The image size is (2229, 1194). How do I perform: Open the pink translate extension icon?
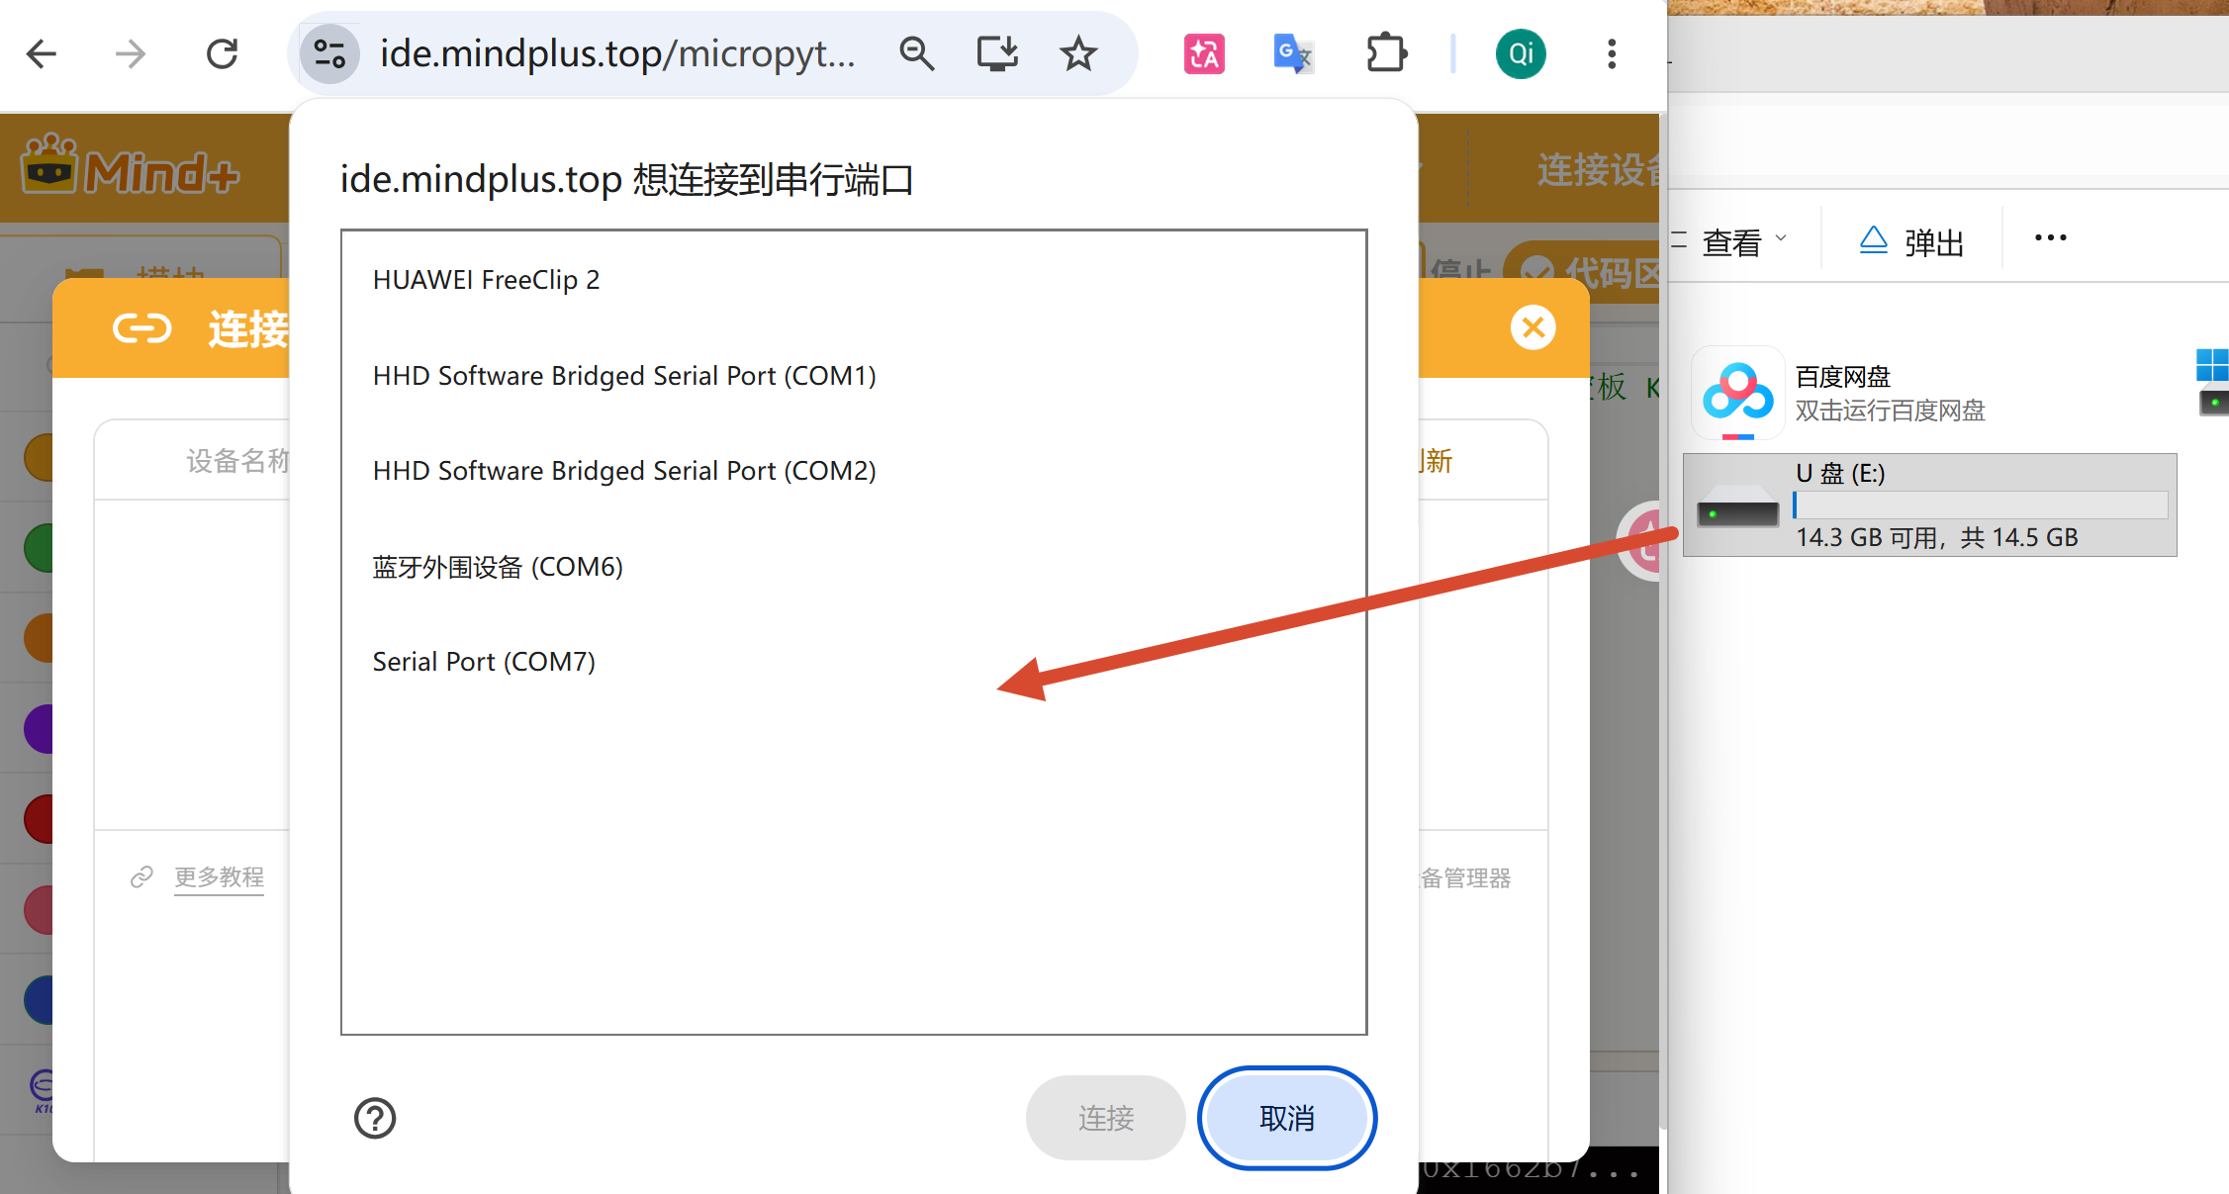(x=1204, y=53)
